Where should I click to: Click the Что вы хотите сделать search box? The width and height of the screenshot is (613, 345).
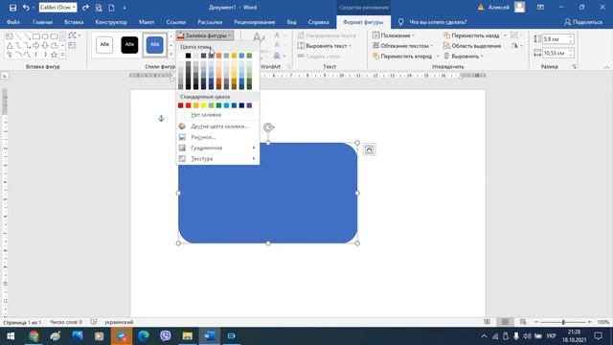(438, 22)
